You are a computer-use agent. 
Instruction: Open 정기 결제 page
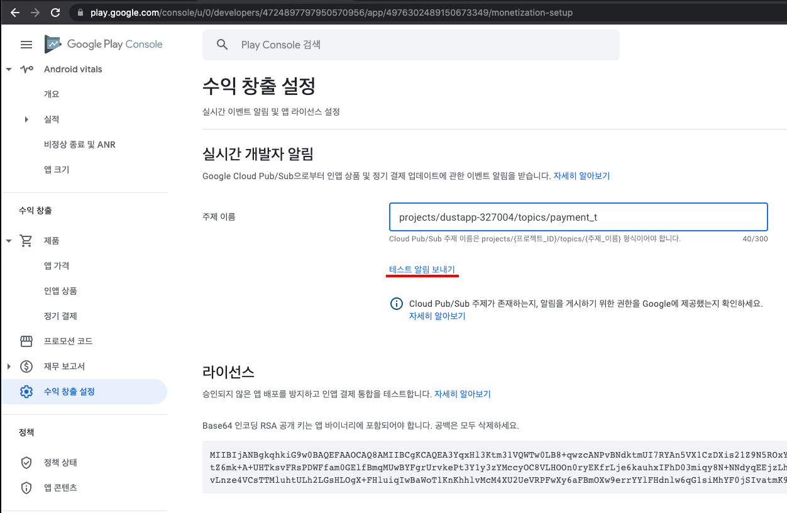(60, 316)
